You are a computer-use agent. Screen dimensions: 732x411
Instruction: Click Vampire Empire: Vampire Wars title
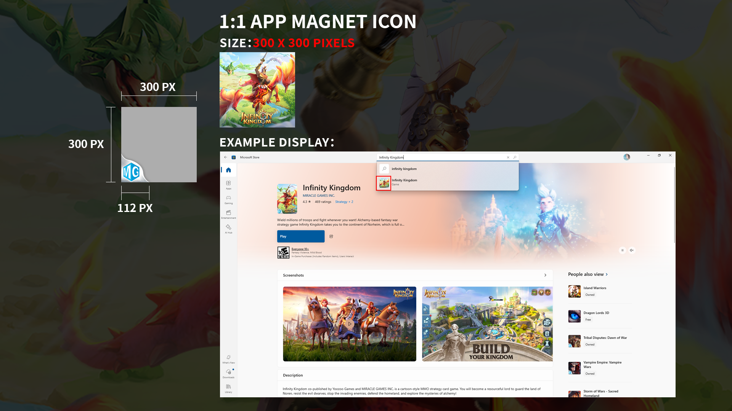(602, 365)
